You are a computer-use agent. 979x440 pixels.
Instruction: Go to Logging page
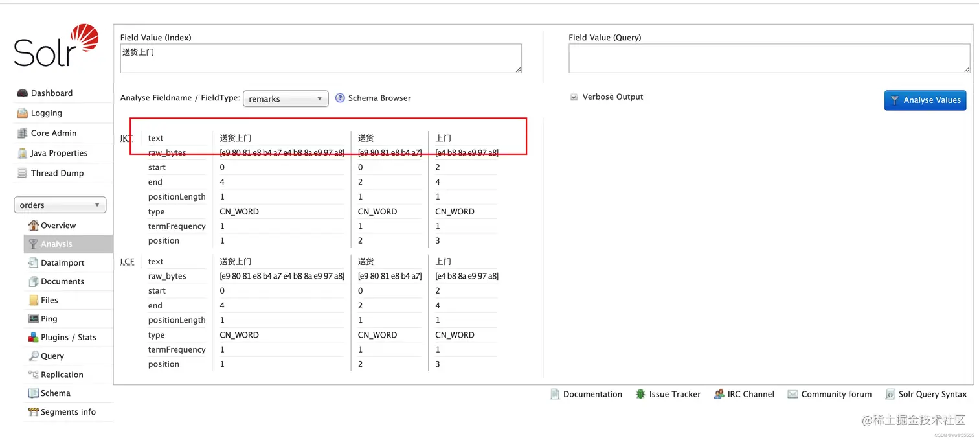47,113
